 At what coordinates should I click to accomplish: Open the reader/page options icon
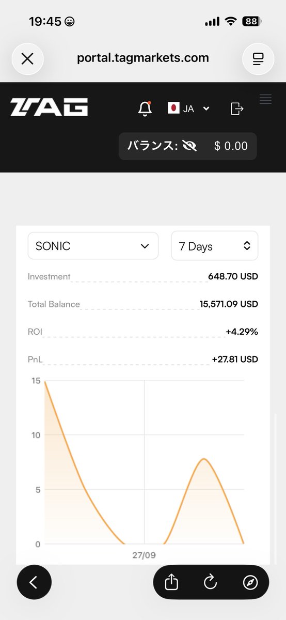pyautogui.click(x=258, y=58)
